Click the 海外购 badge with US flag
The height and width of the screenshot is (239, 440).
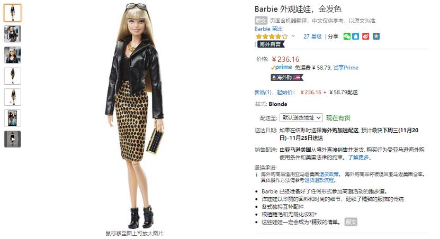(x=287, y=77)
